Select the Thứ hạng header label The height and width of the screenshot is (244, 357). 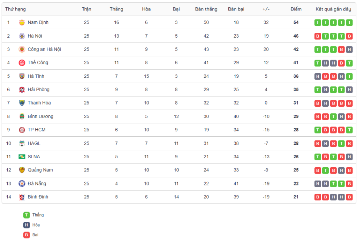point(15,9)
